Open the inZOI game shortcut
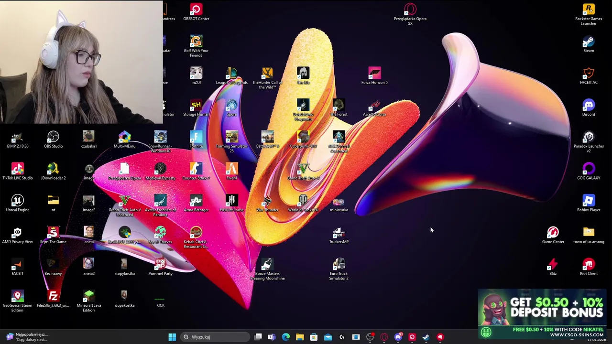This screenshot has width=612, height=344. [196, 76]
